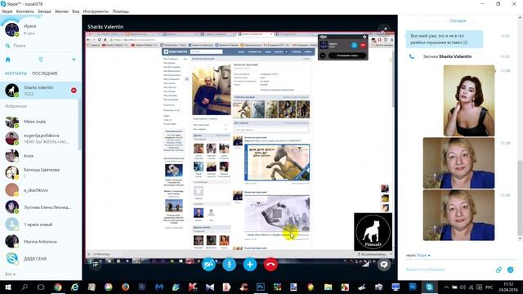Image resolution: width=523 pixels, height=294 pixels.
Task: Open the Беседа menu
Action: tap(44, 11)
